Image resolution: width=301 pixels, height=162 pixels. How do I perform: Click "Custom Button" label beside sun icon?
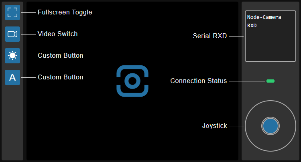(x=60, y=56)
